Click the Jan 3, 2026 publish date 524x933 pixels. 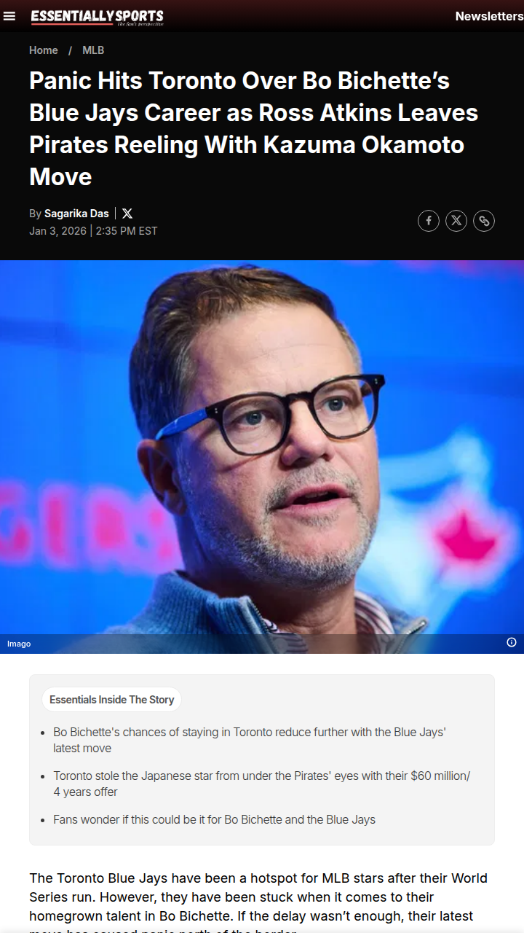(x=57, y=231)
